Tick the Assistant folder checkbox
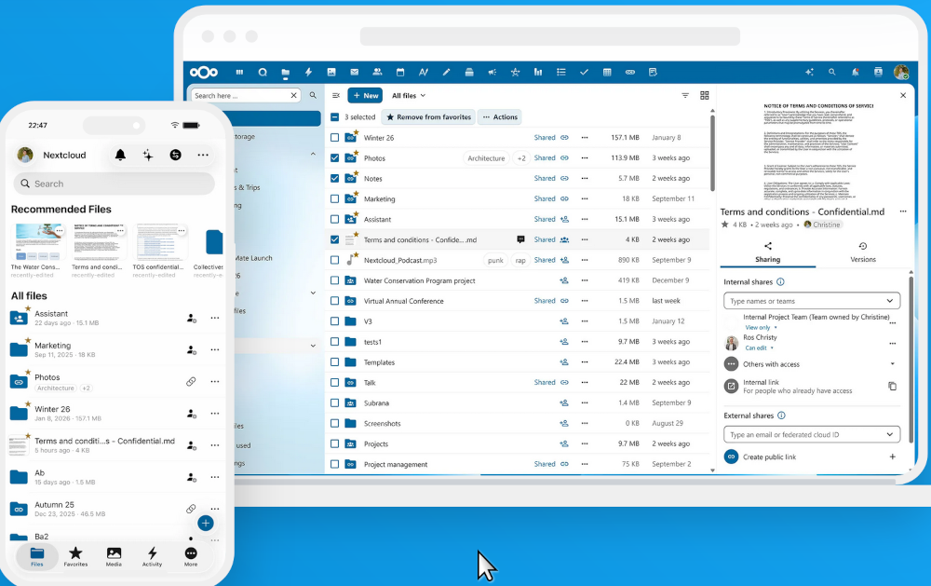This screenshot has width=931, height=586. (x=335, y=219)
